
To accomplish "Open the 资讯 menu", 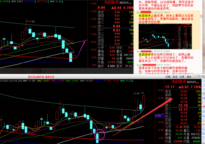I will [x=175, y=77].
